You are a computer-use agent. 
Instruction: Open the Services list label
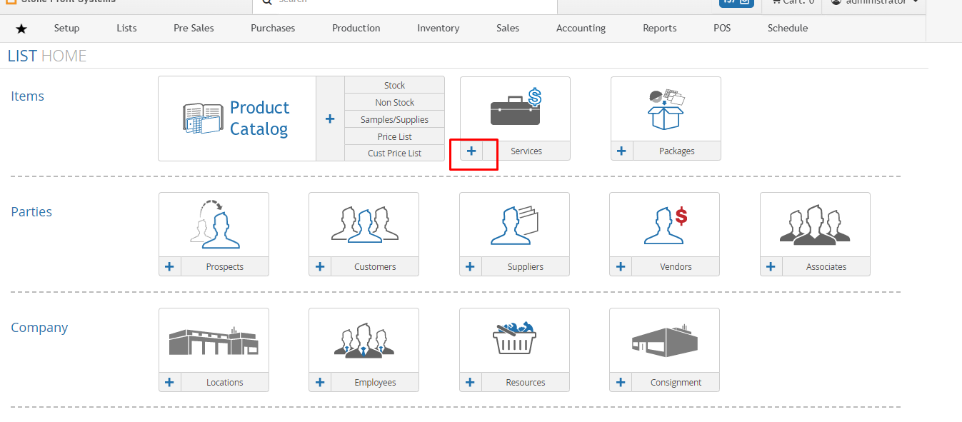click(526, 151)
